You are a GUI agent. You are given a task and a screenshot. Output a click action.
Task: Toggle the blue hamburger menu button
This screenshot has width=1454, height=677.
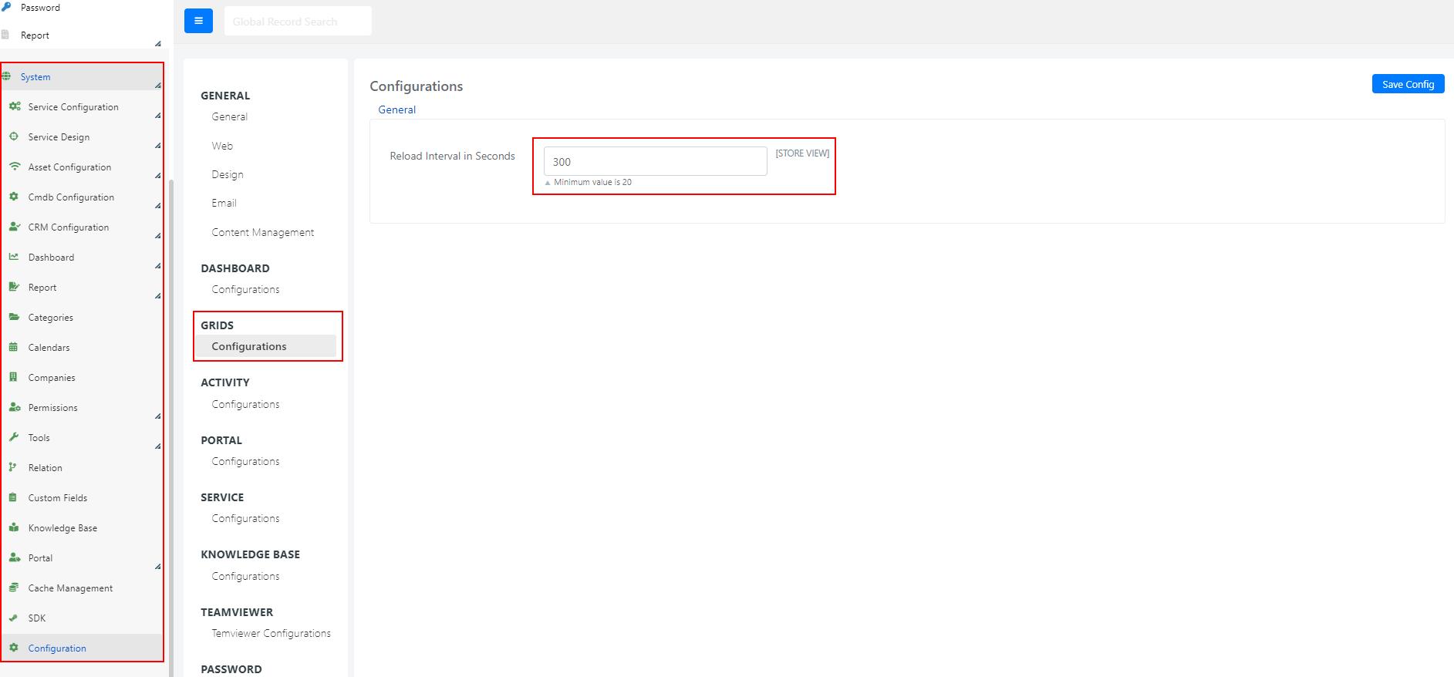click(198, 21)
